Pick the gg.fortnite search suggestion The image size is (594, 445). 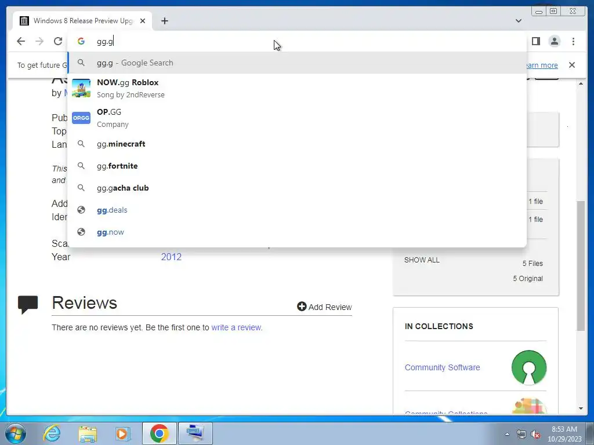pos(297,166)
